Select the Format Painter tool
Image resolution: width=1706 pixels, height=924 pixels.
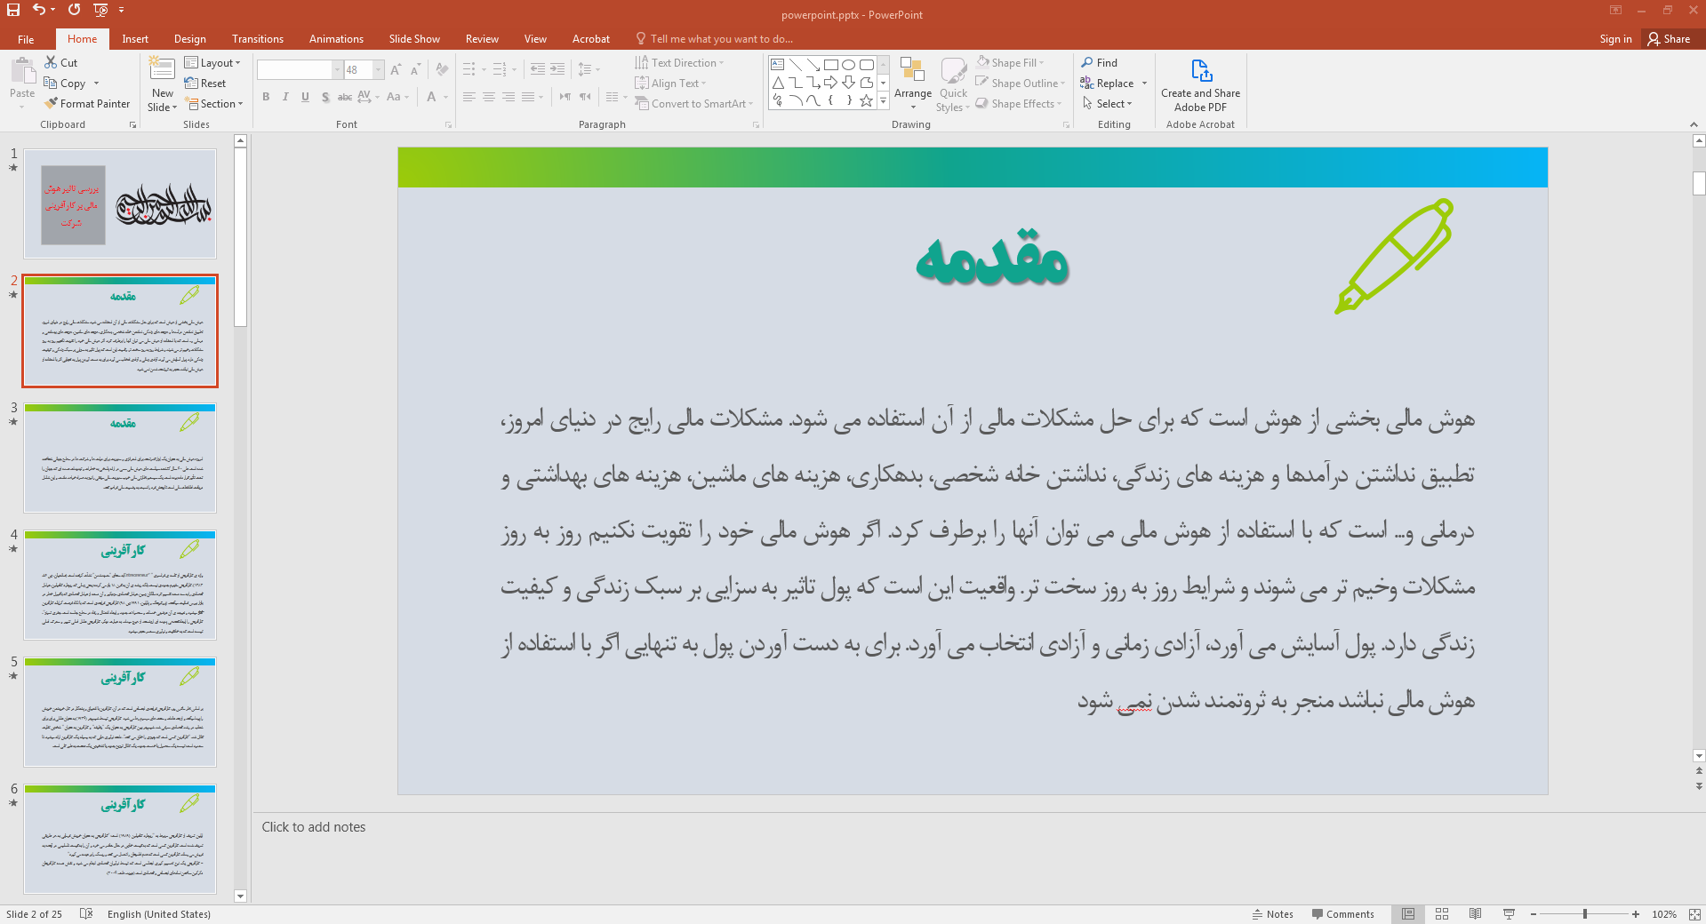coord(87,104)
